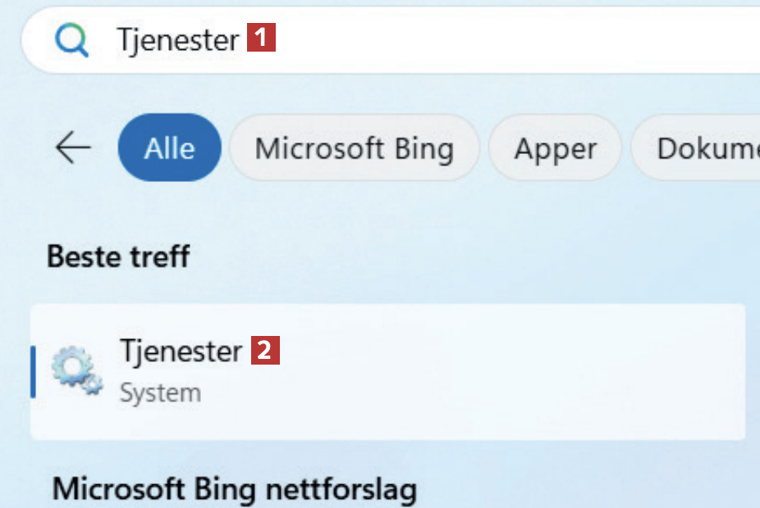The height and width of the screenshot is (508, 760).
Task: Click the red number 2 badge
Action: coord(266,352)
